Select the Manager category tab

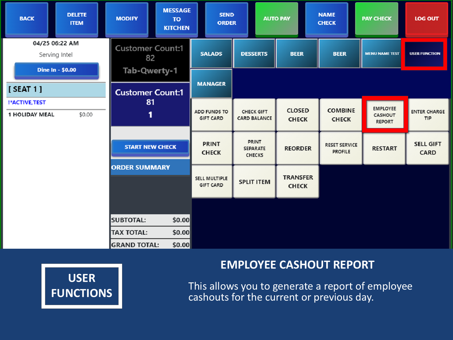211,84
